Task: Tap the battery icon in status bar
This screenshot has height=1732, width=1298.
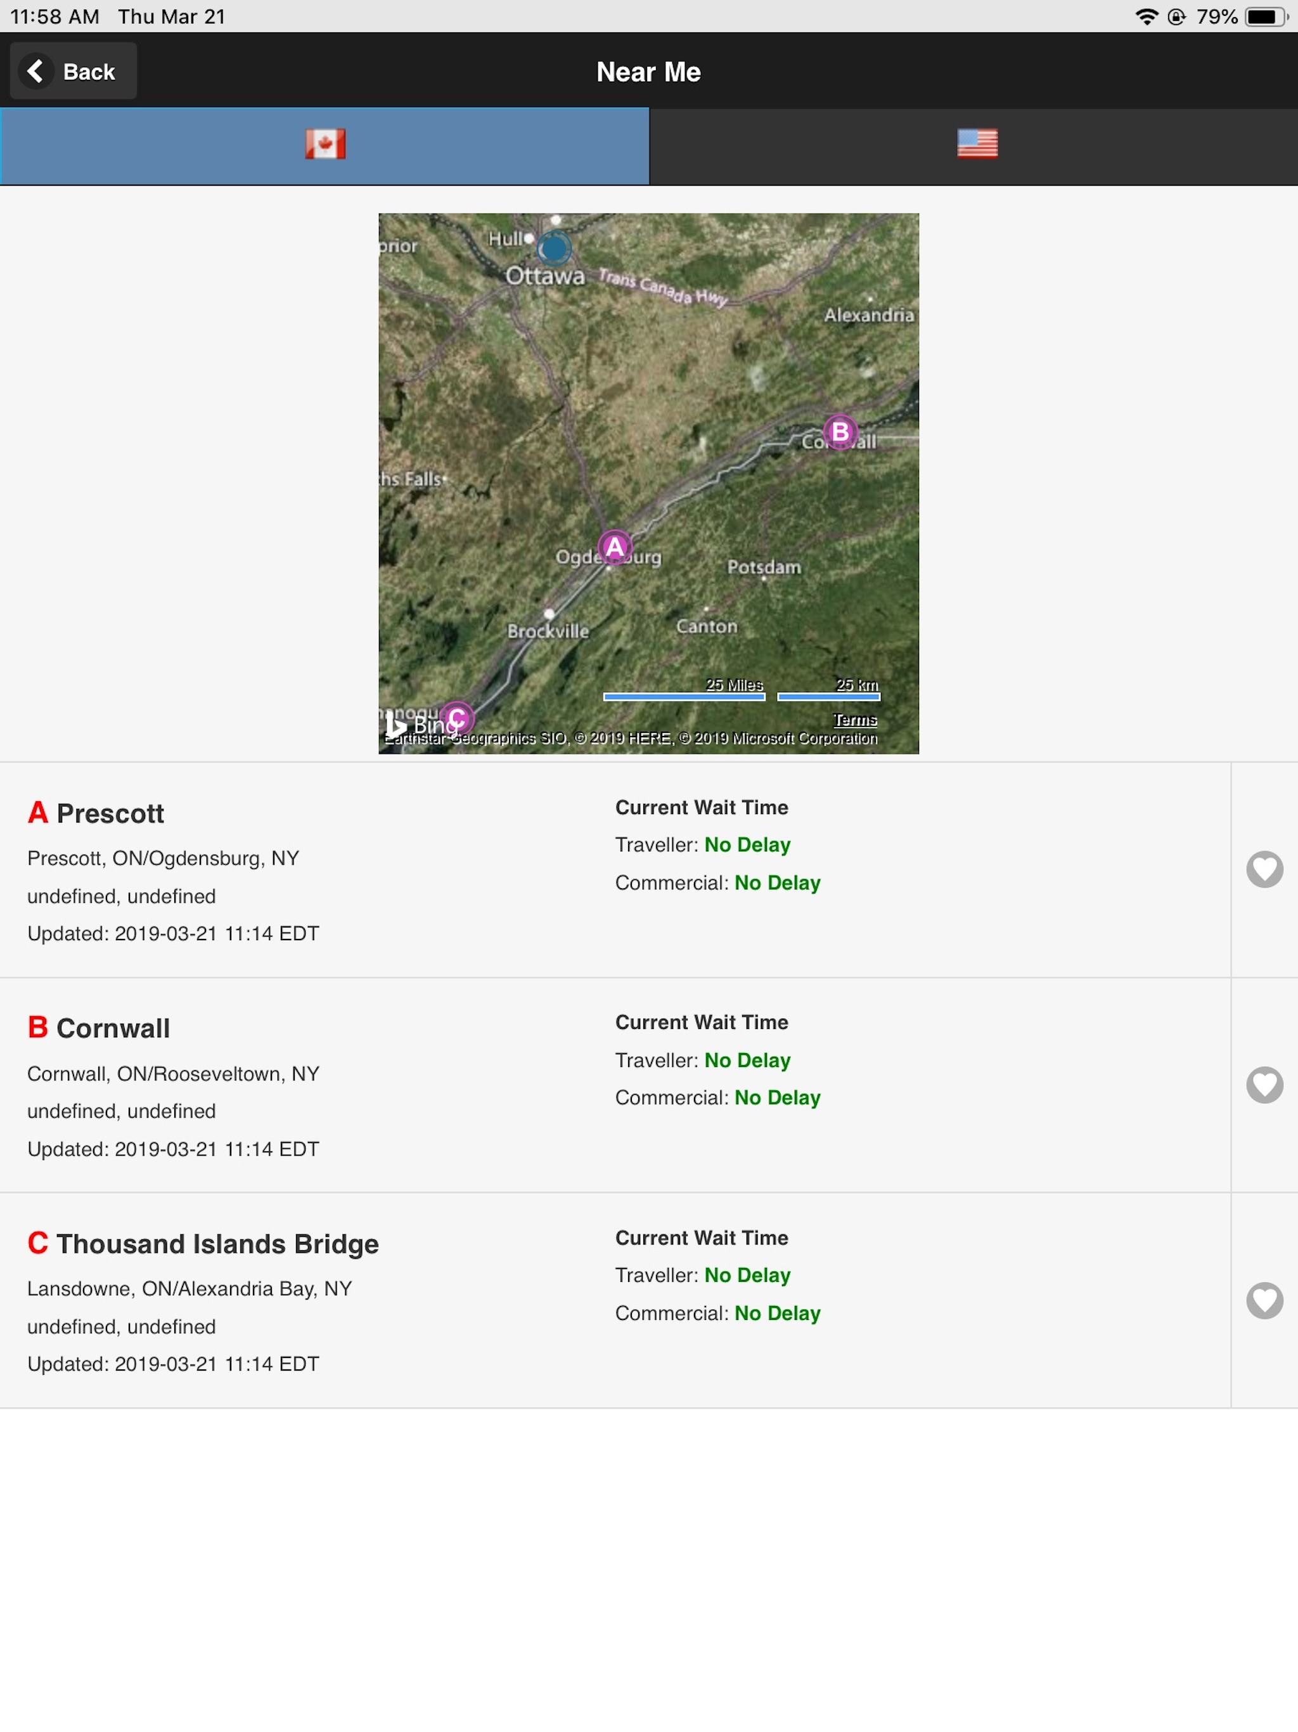Action: (x=1264, y=16)
